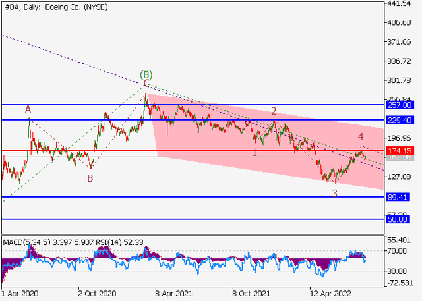Viewport: 422px width, 301px height.
Task: Click the 196.96 price axis value
Action: (399, 138)
